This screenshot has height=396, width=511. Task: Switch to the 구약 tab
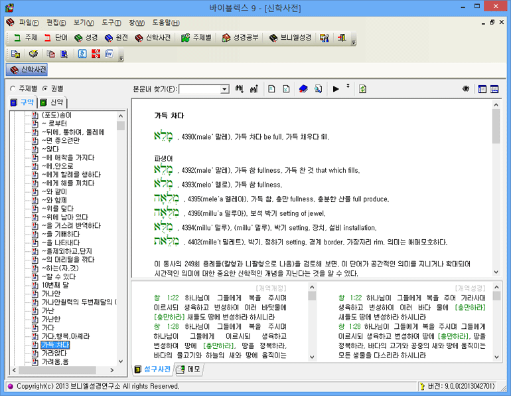pos(23,102)
